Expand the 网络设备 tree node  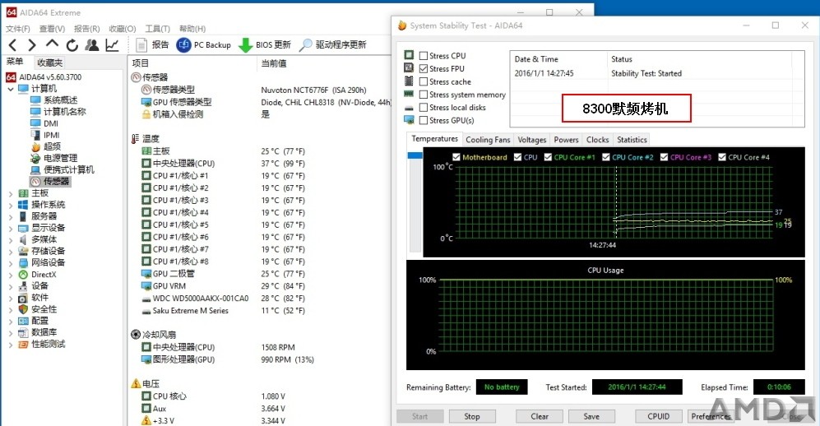tap(11, 263)
